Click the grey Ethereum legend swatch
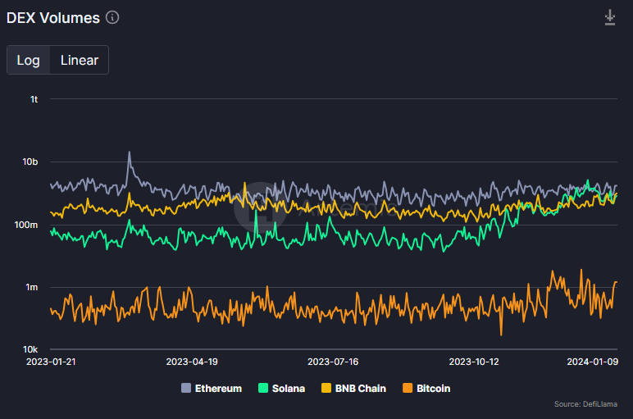 pyautogui.click(x=186, y=388)
